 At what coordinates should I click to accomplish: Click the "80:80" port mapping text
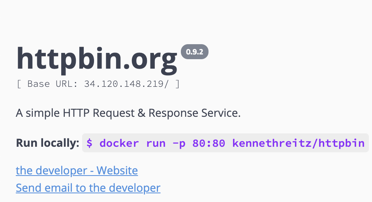pyautogui.click(x=209, y=143)
